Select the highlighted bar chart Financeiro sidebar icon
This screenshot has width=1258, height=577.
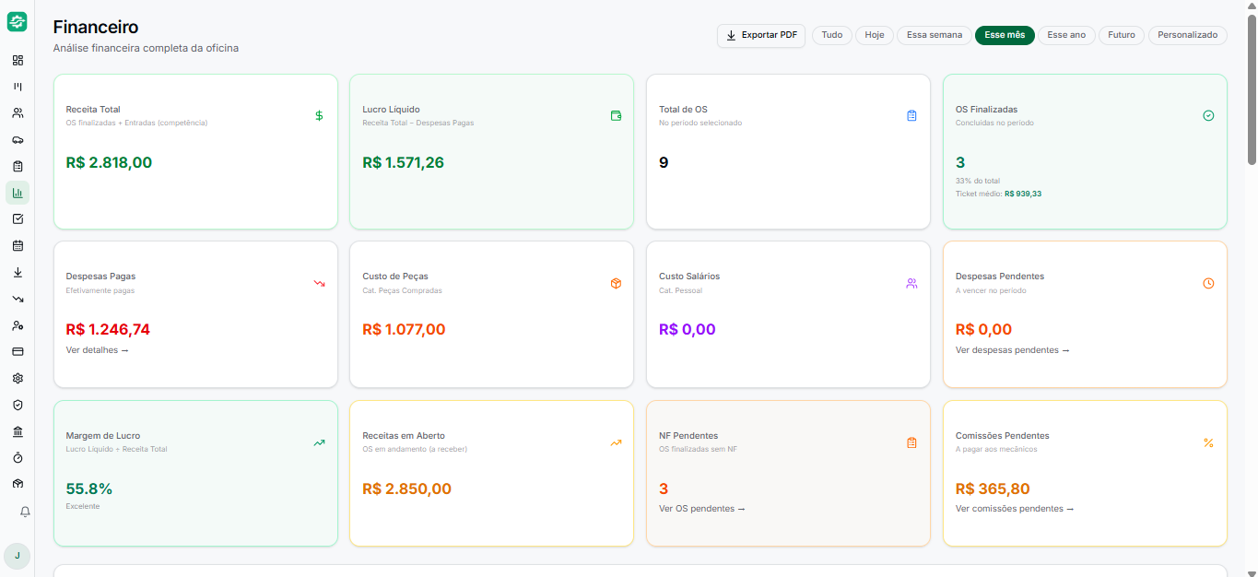pyautogui.click(x=18, y=193)
